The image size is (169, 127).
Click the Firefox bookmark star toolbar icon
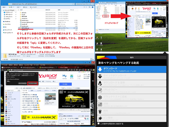coord(68,70)
